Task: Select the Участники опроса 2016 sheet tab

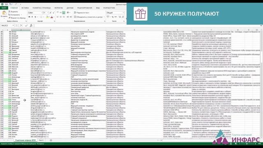Action: 25,140
